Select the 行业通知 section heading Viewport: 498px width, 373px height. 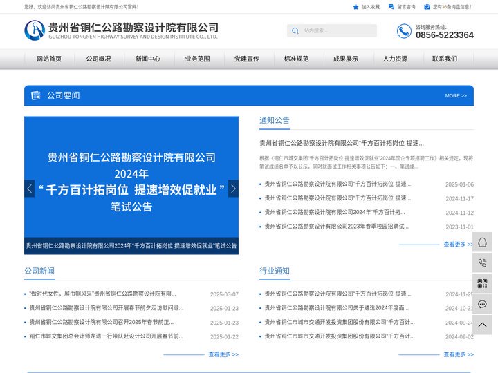coord(275,271)
